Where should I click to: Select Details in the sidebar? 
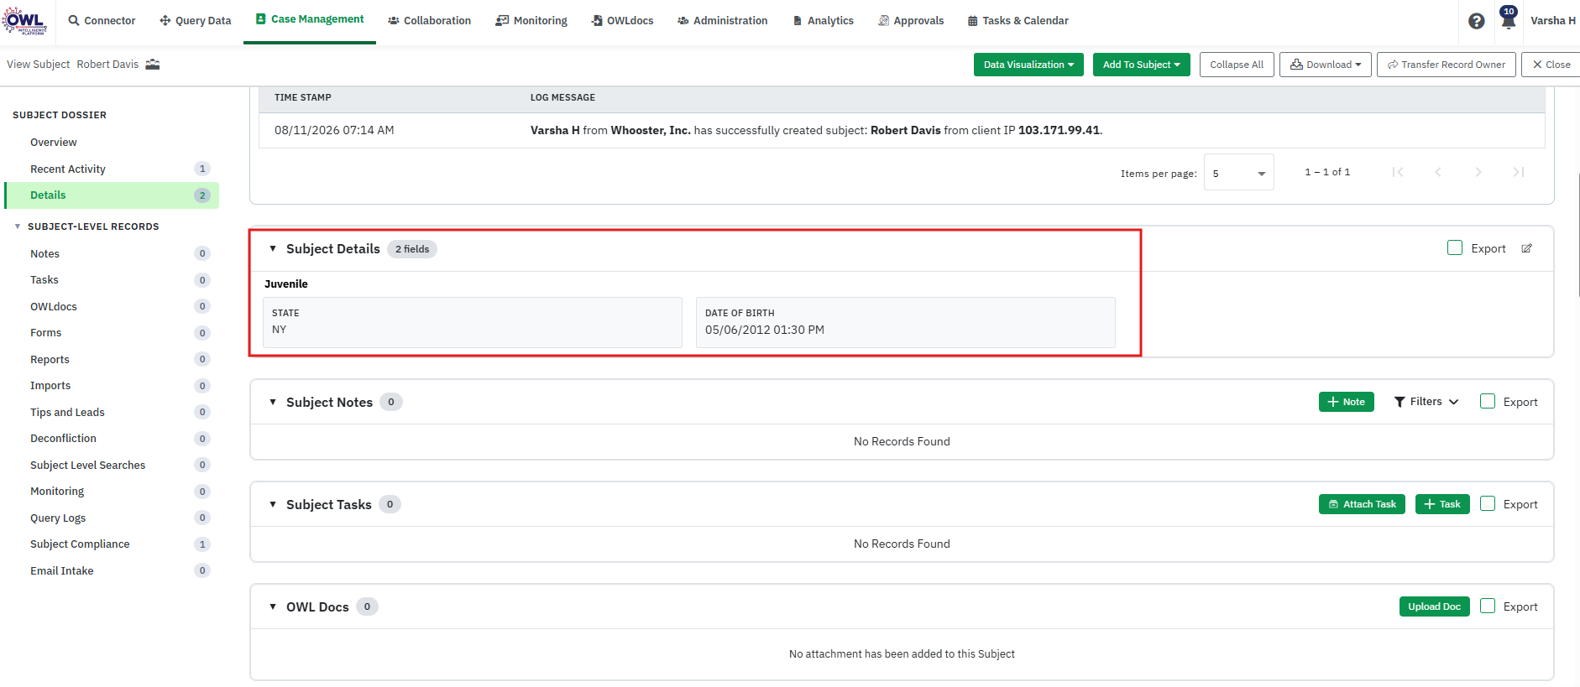(112, 195)
